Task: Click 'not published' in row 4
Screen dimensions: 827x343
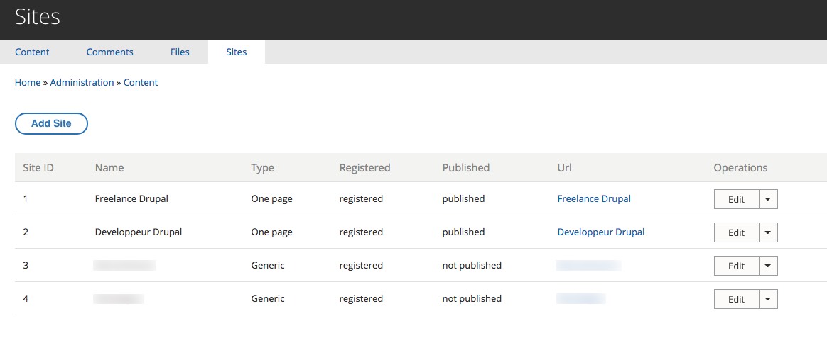Action: [x=472, y=298]
